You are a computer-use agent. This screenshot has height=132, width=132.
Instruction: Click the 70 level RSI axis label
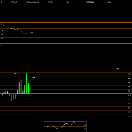(2, 30)
